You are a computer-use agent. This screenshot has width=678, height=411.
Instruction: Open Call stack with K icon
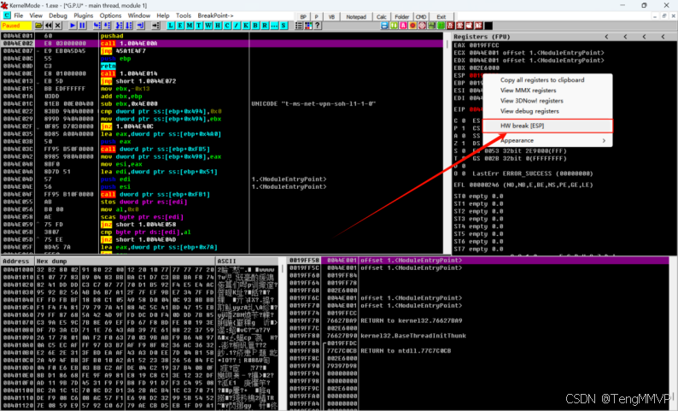[x=246, y=26]
